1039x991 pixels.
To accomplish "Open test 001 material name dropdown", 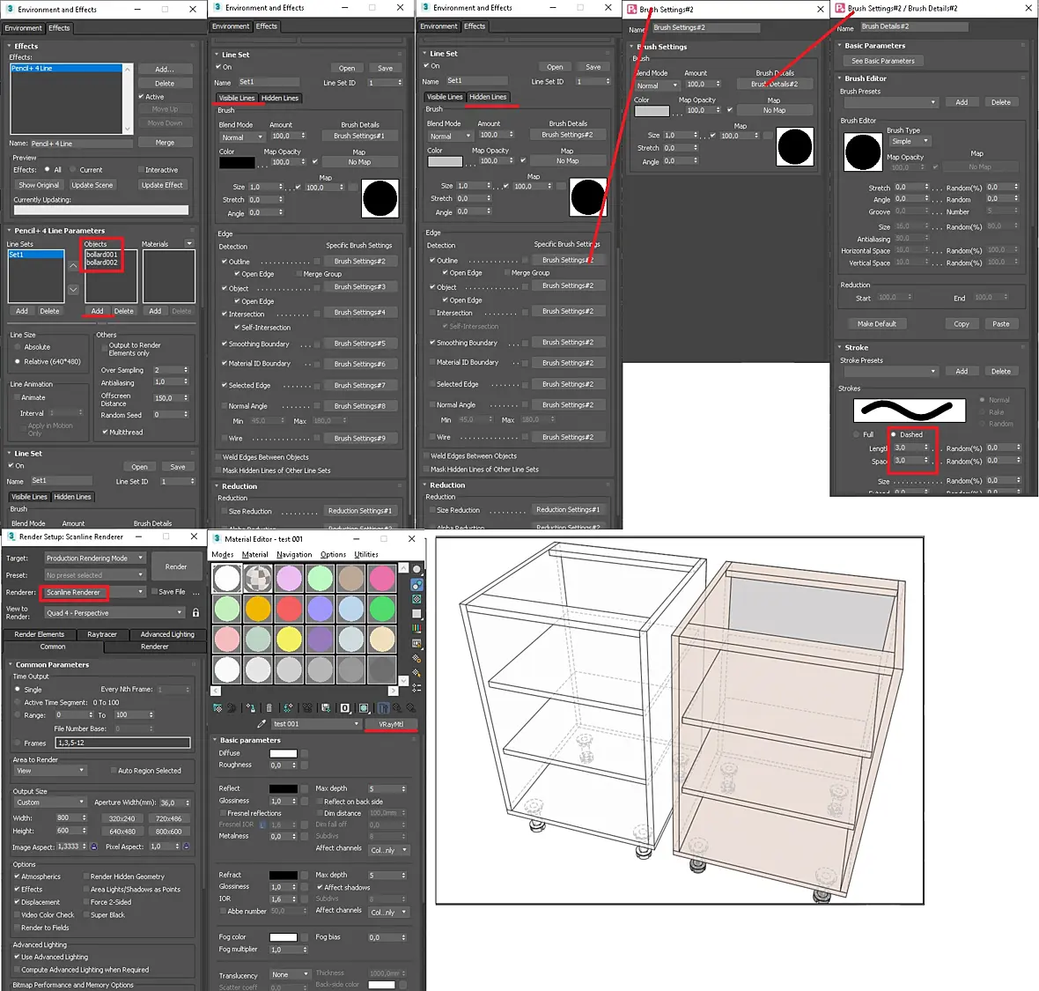I will [x=317, y=724].
